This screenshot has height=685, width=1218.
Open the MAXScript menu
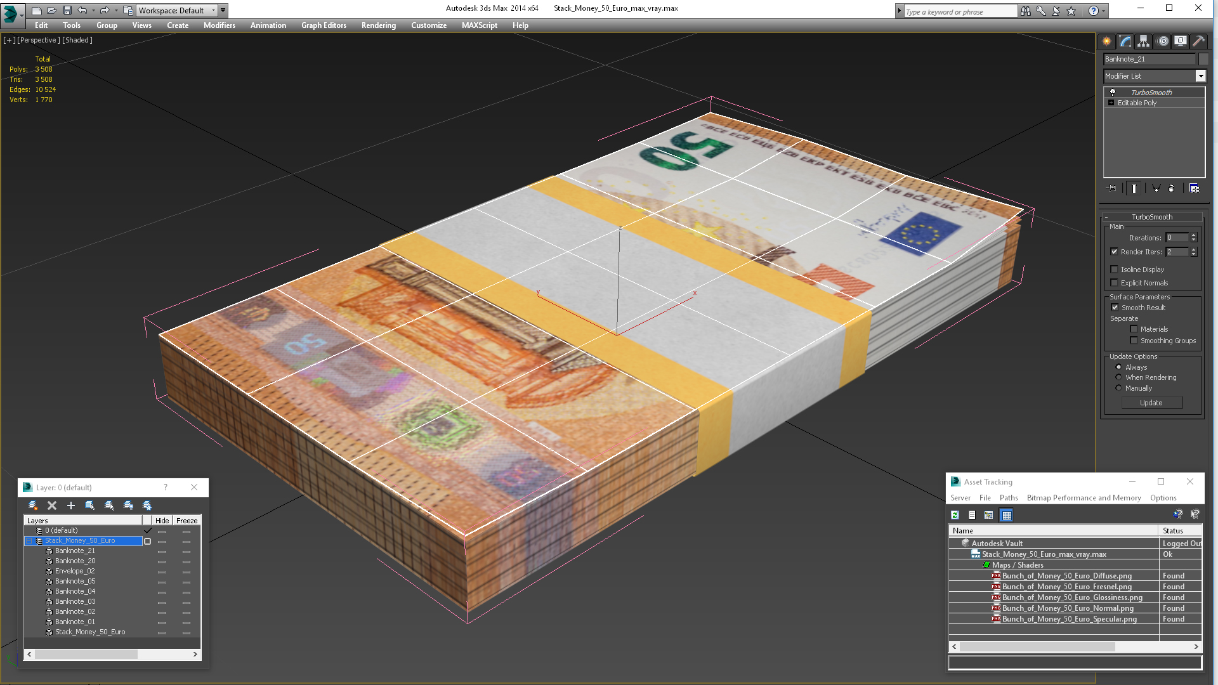[480, 25]
